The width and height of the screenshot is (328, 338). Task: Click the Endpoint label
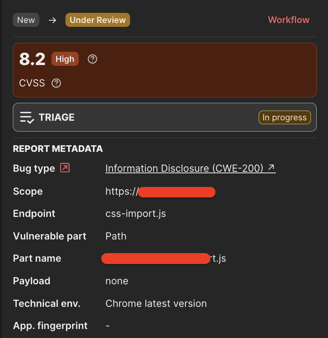pos(34,213)
